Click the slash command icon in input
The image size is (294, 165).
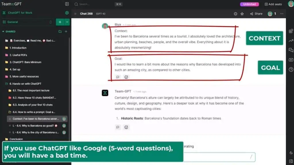[251, 157]
